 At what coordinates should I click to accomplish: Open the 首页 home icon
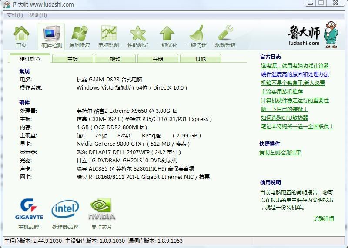[21, 37]
